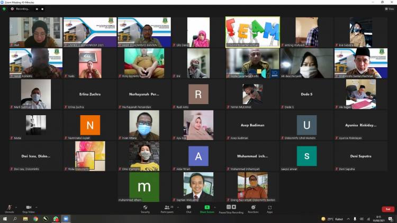Toggle Stop Video camera button

click(29, 208)
